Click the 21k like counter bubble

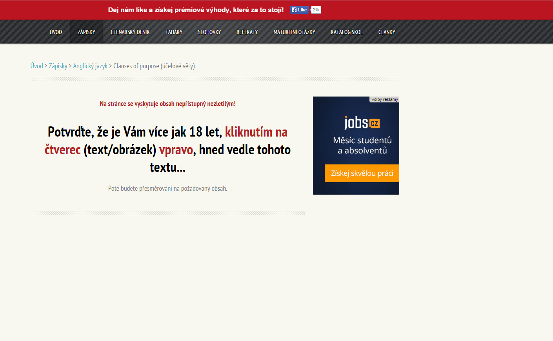click(316, 10)
